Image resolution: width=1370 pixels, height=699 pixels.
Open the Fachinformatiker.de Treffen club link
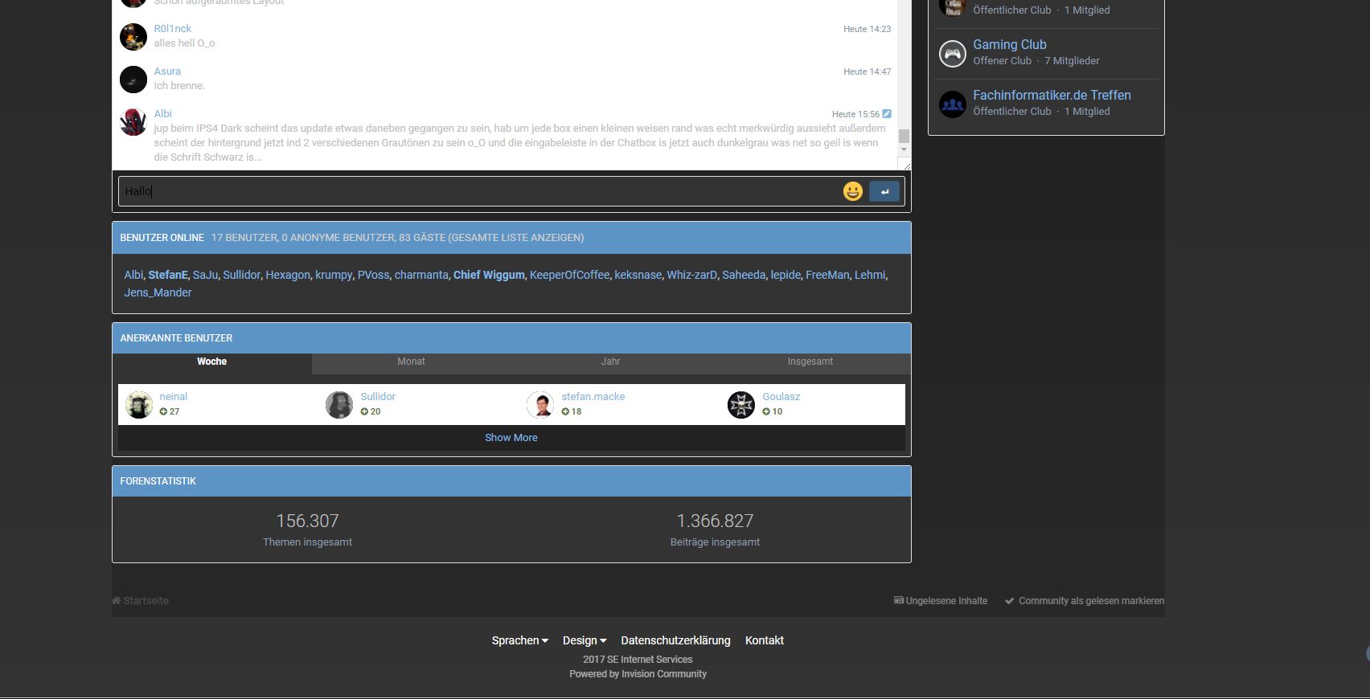pyautogui.click(x=1052, y=95)
